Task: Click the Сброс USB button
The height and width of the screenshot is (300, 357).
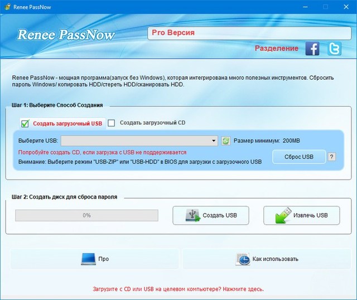Action: click(x=300, y=157)
